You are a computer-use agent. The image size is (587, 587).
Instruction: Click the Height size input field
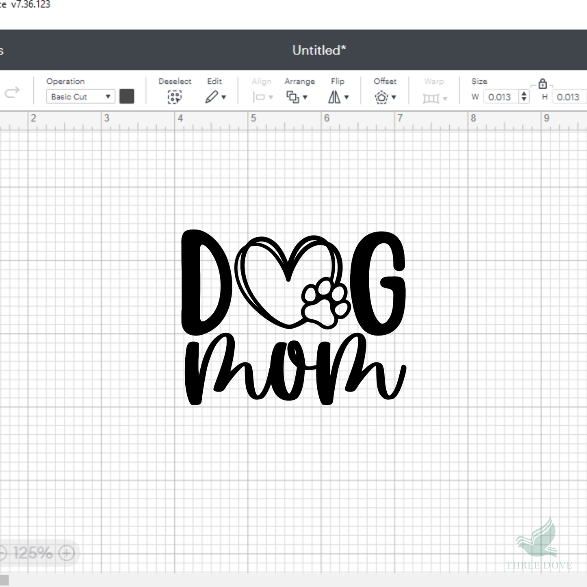[569, 97]
